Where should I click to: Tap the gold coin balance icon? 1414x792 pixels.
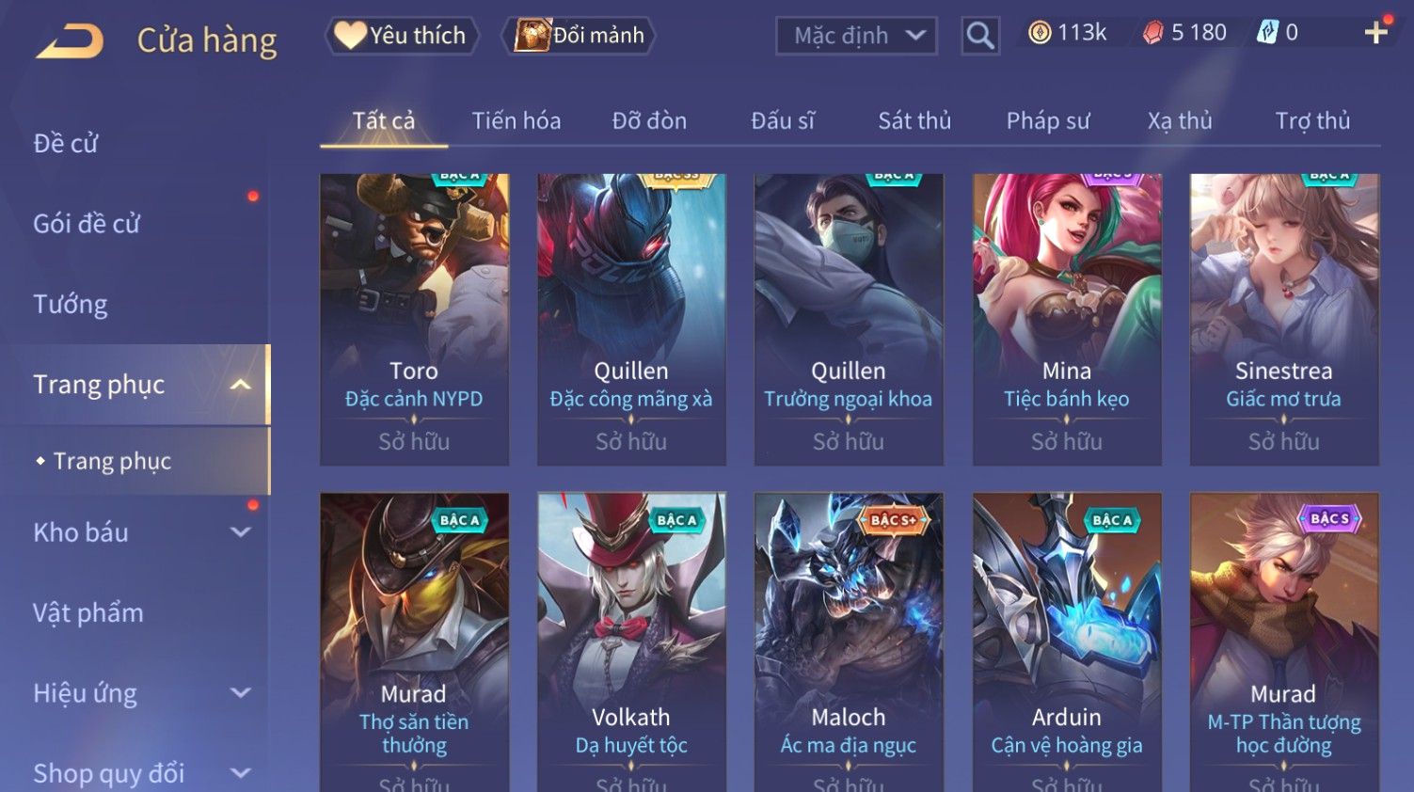[x=1040, y=33]
